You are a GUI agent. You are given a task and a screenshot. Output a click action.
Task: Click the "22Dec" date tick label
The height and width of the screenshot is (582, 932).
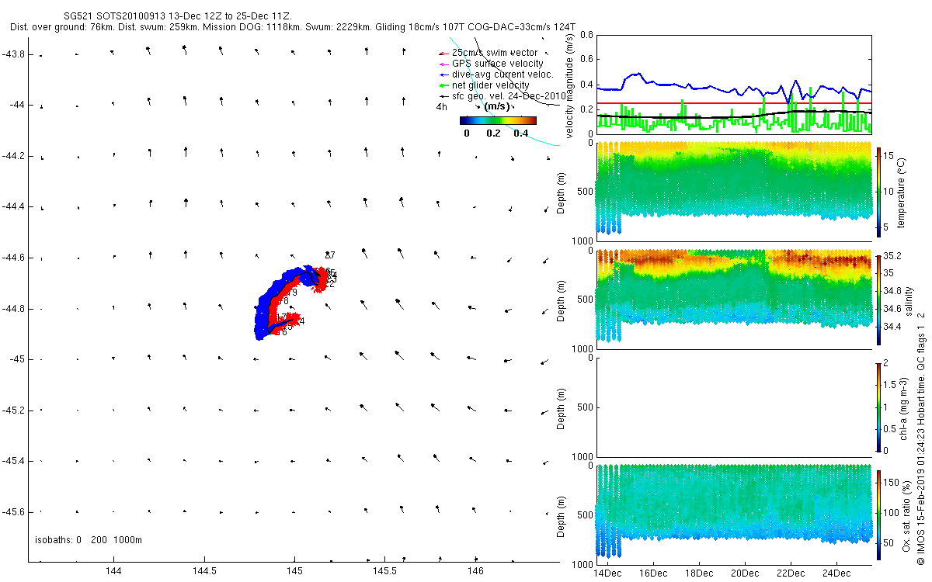point(790,573)
